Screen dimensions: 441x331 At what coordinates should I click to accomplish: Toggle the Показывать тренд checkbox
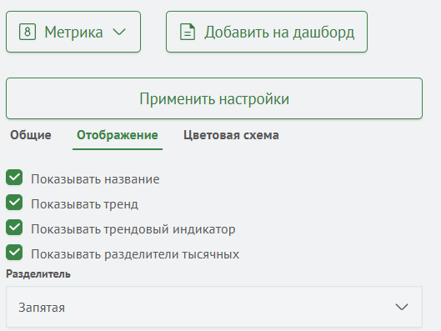click(x=14, y=203)
